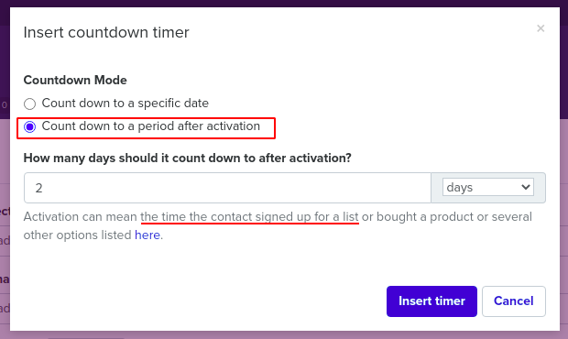
Task: Click the Insert timer button
Action: [431, 301]
